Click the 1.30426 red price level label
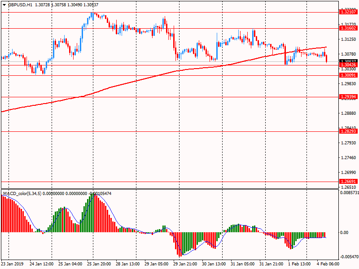 coord(348,65)
